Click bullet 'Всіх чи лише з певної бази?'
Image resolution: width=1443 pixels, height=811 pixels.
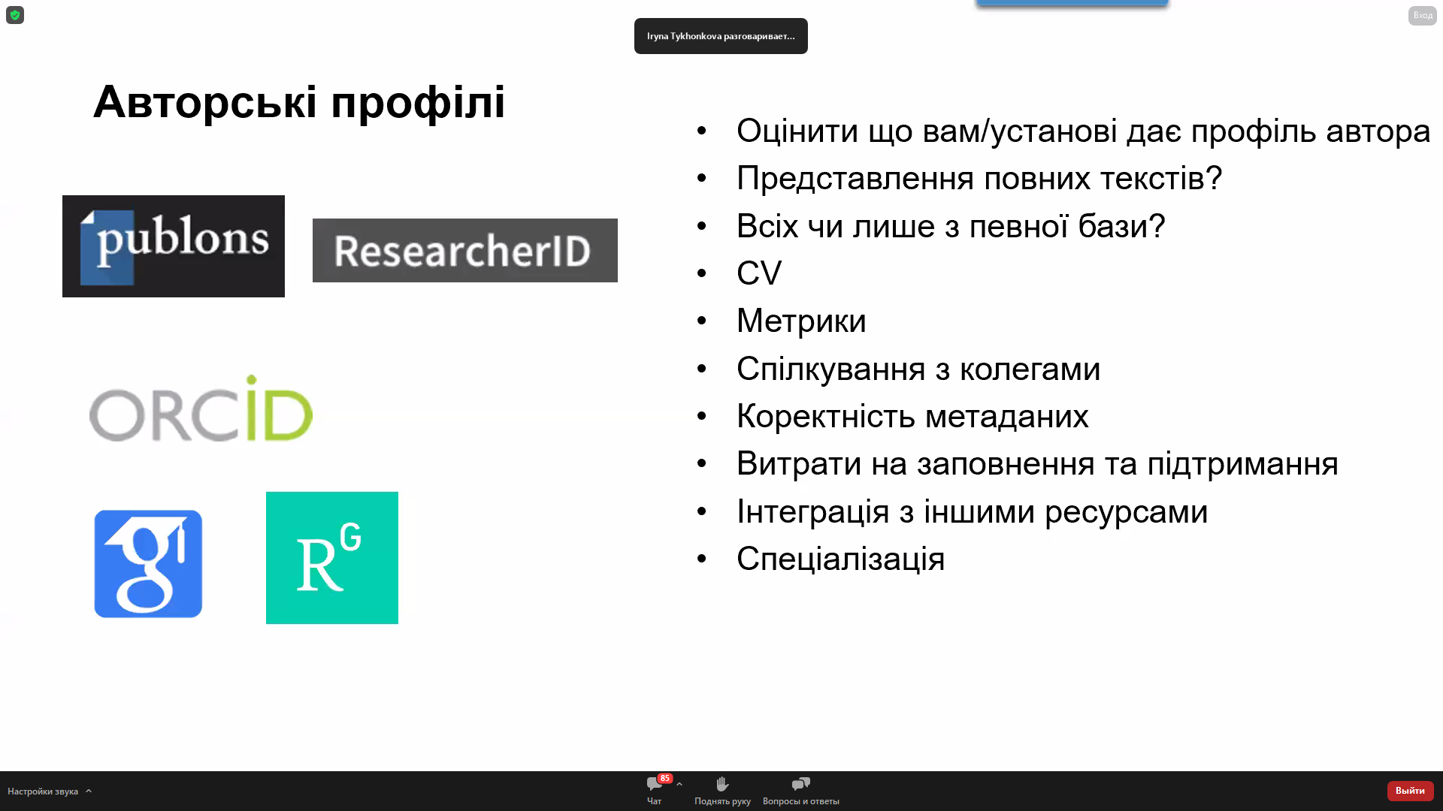pos(951,226)
